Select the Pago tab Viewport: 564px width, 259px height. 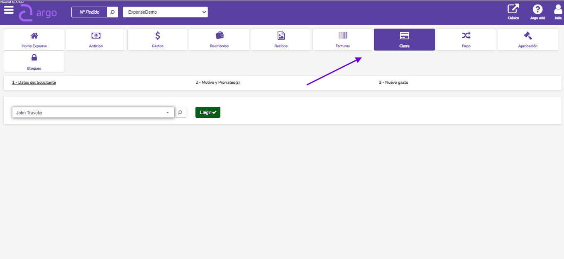pos(466,39)
